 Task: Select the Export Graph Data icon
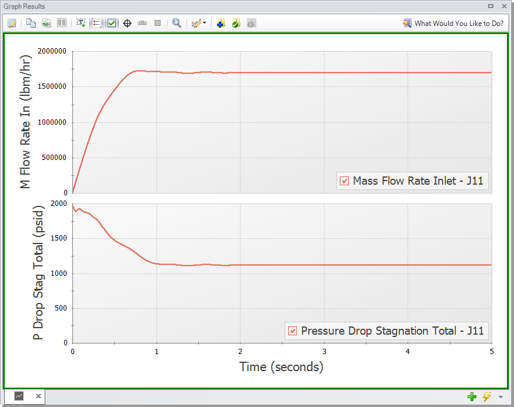[46, 23]
